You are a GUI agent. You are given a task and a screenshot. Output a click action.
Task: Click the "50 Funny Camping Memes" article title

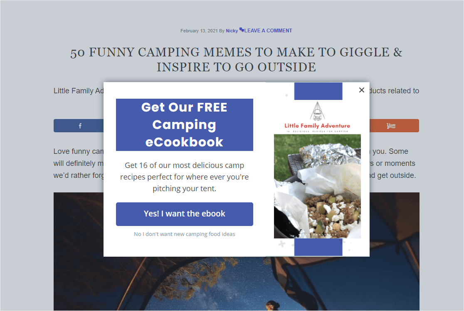(x=236, y=60)
